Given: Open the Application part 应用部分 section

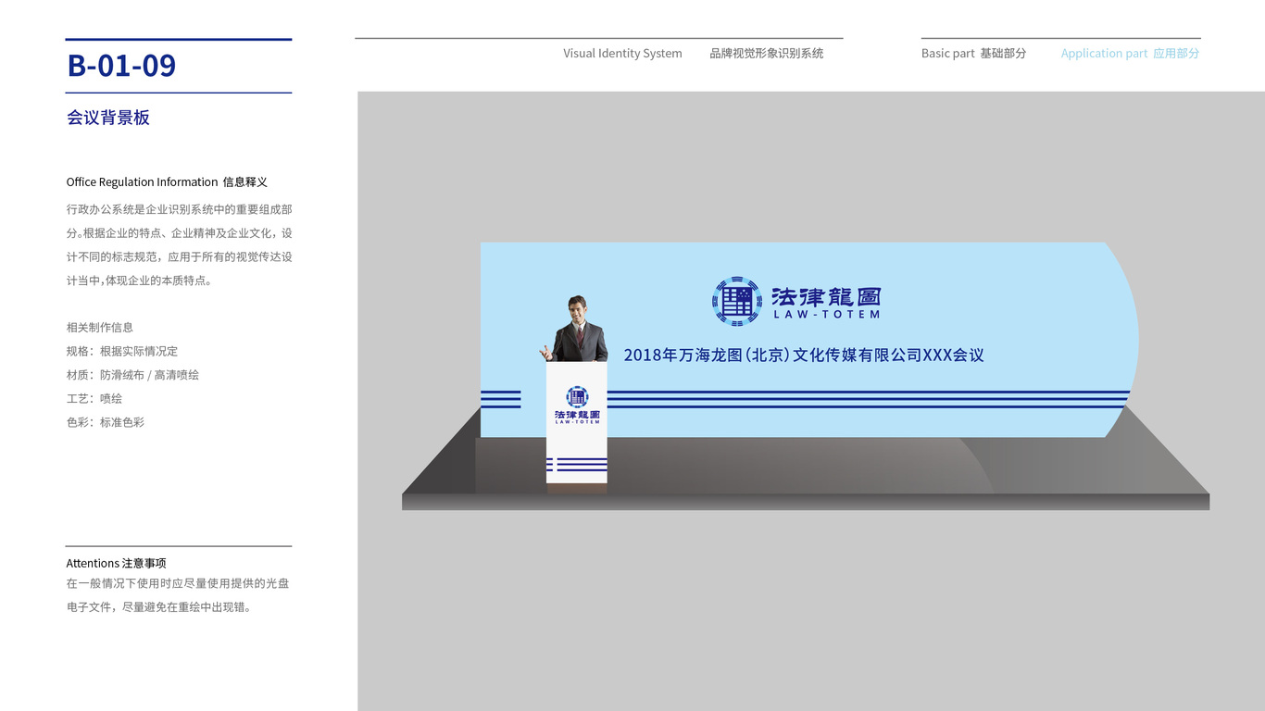Looking at the screenshot, I should tap(1130, 54).
